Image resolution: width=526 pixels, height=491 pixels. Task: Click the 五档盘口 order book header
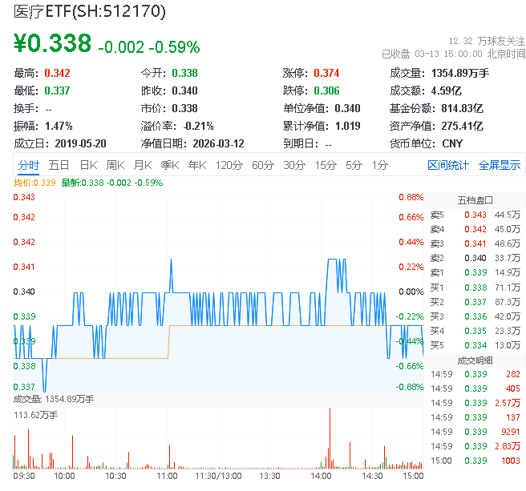(475, 199)
